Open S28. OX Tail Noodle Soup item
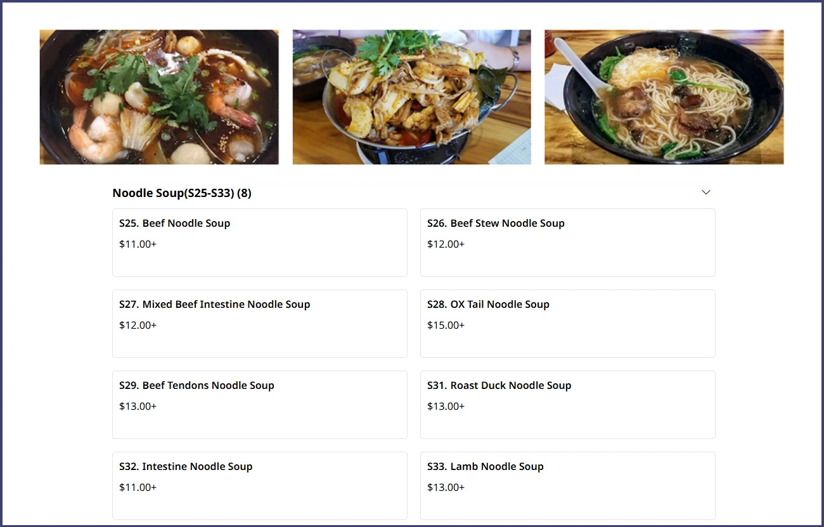The image size is (824, 527). pos(568,324)
